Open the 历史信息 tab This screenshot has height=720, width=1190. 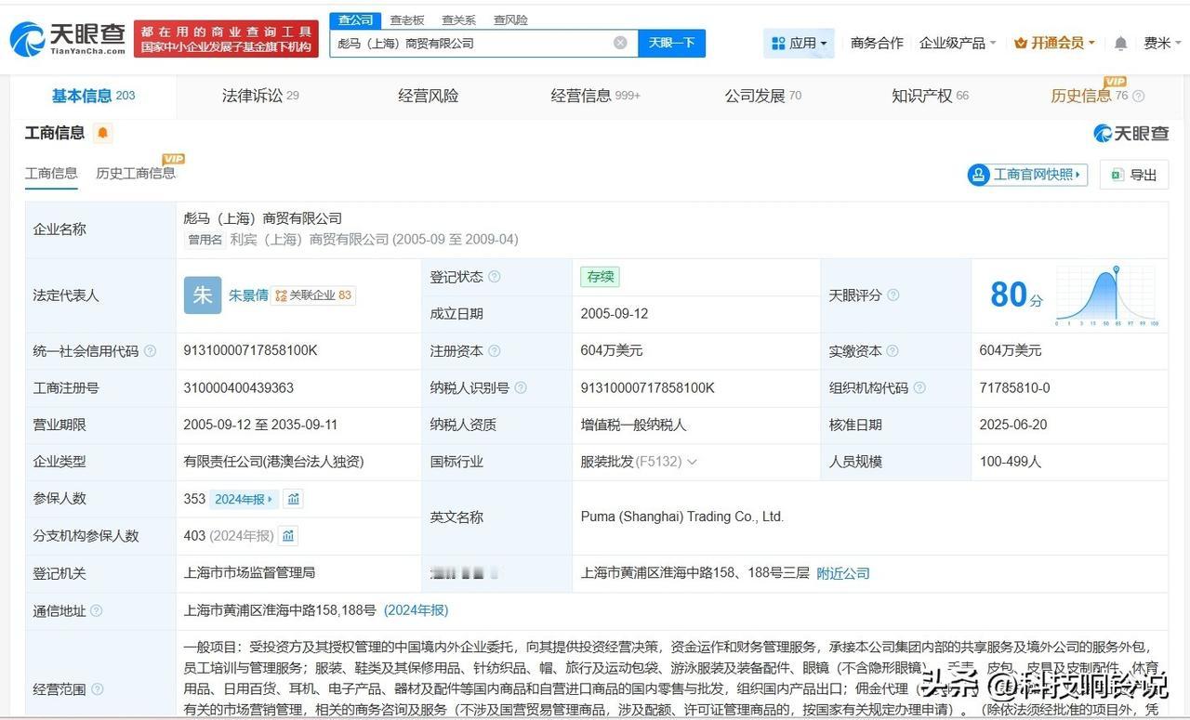[1089, 96]
